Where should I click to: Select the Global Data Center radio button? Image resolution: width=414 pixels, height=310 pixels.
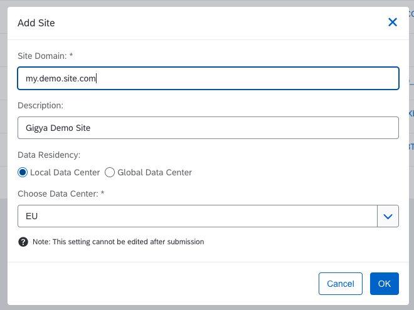(x=110, y=172)
